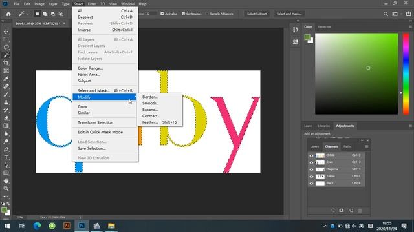The width and height of the screenshot is (414, 232).
Task: Choose Border... in the Modify submenu
Action: [x=149, y=97]
